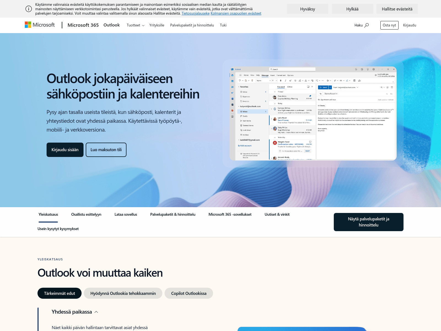441x331 pixels.
Task: Select the Tärkeimmät edut pill
Action: point(60,293)
